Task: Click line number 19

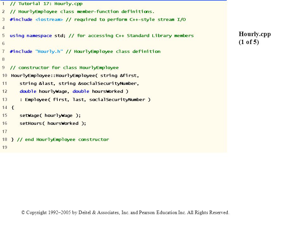Action: [x=5, y=147]
